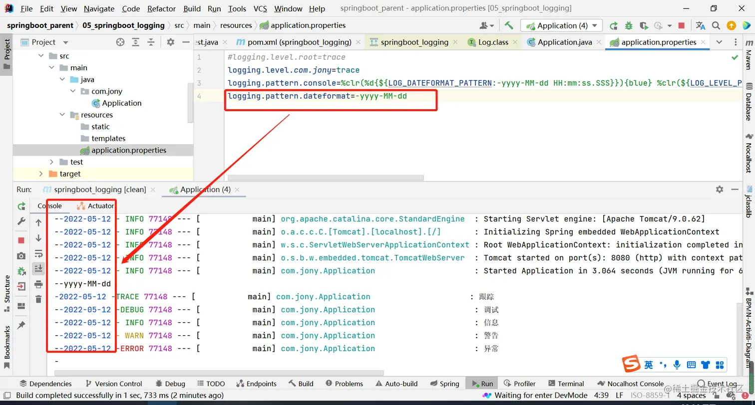Image resolution: width=755 pixels, height=405 pixels.
Task: Click the Sogou input method S logo
Action: click(631, 364)
